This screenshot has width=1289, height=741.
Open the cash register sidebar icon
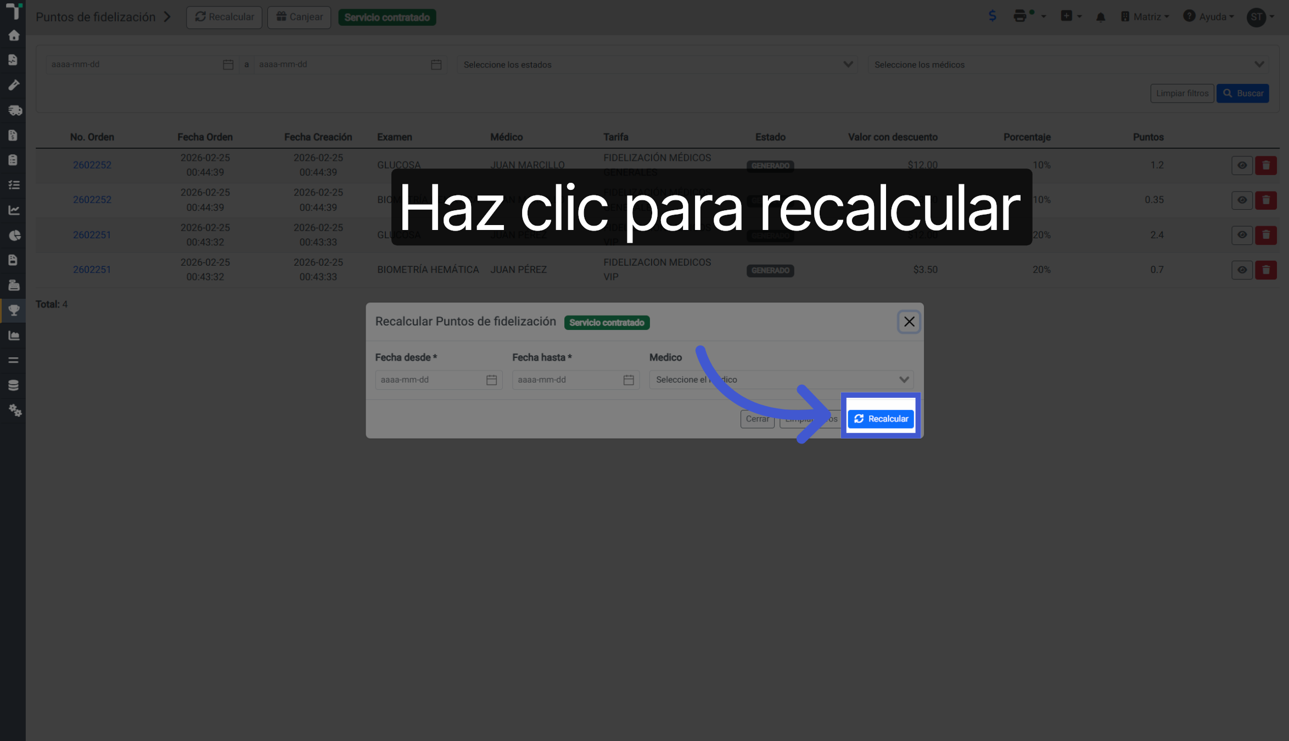14,285
